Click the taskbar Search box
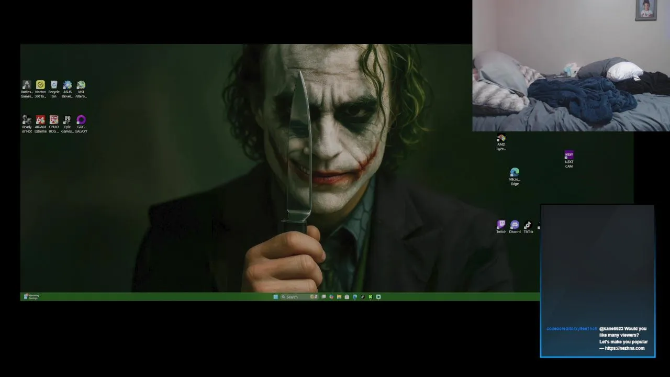This screenshot has height=377, width=670. pos(300,297)
